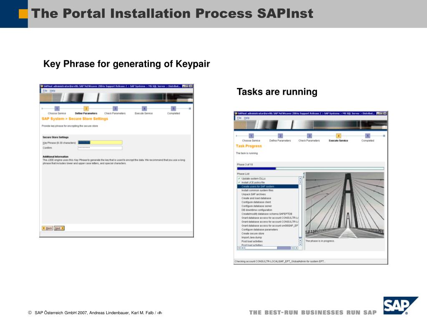This screenshot has height=320, width=427.
Task: Click the Phase List horizontal scrollbar thumb
Action: tap(284, 248)
